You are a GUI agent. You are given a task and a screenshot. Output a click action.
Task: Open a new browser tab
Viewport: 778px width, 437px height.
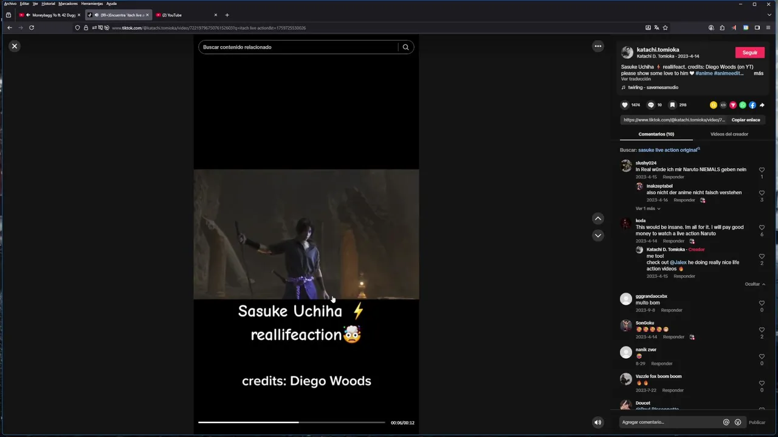click(x=227, y=15)
